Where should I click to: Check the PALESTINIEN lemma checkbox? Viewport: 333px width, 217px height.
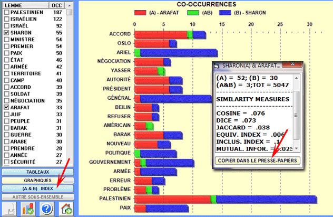point(6,11)
